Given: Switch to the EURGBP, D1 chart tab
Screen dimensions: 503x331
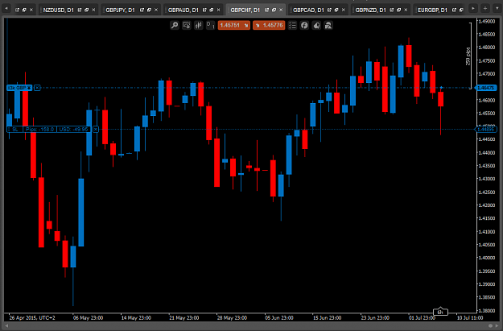Looking at the screenshot, I should click(x=432, y=10).
